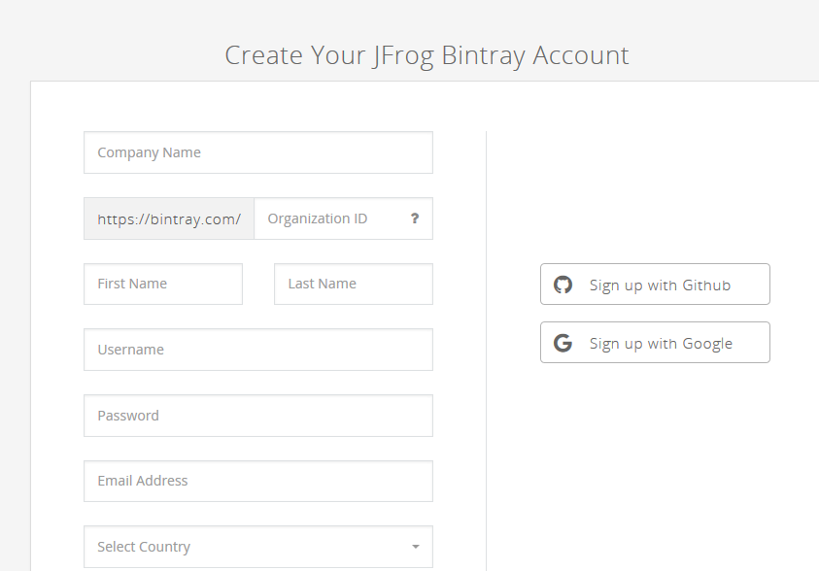Click into the Organization ID field
The width and height of the screenshot is (819, 571).
click(x=330, y=218)
